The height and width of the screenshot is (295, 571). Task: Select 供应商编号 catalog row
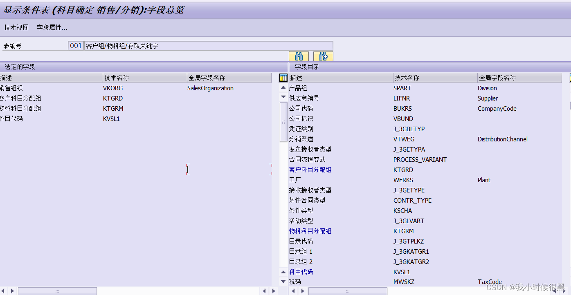click(x=304, y=98)
